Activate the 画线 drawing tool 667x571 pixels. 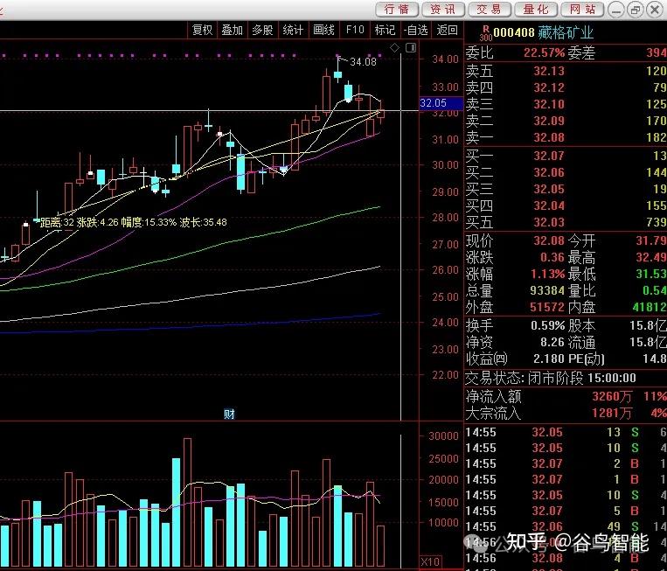pos(323,30)
